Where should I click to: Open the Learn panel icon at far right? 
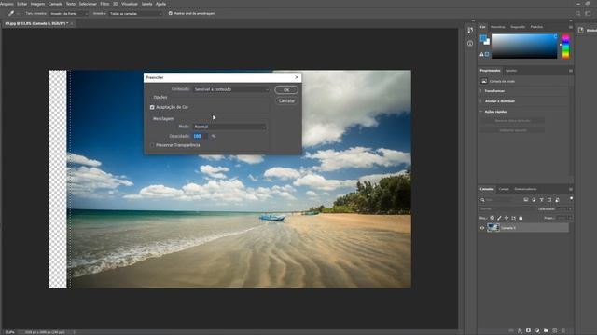pos(580,30)
